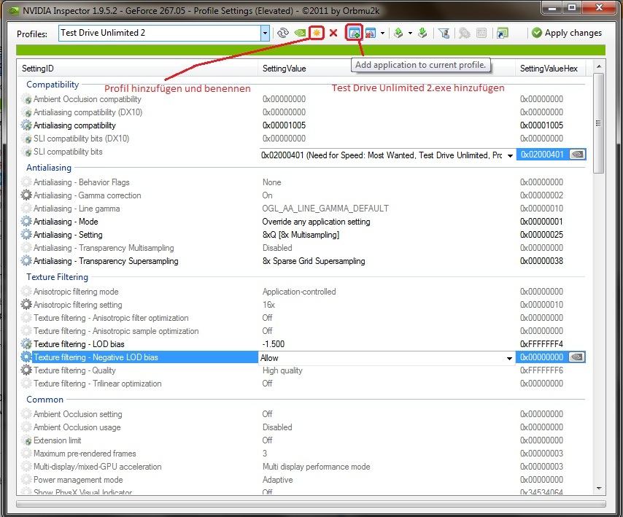Click the filter profiles funnel icon
Viewport: 623px width, 517px height.
pyautogui.click(x=444, y=34)
